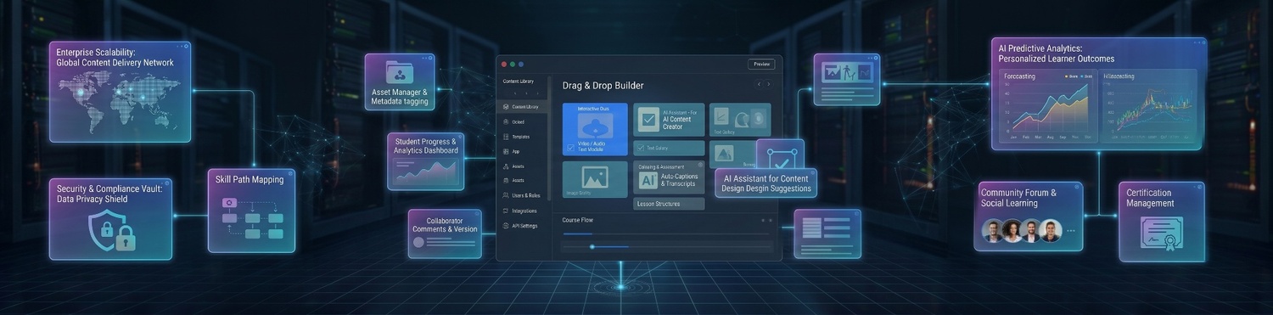Click the 'Drag & Drop Builder' heading
Screen dimensions: 1273x315
(603, 86)
